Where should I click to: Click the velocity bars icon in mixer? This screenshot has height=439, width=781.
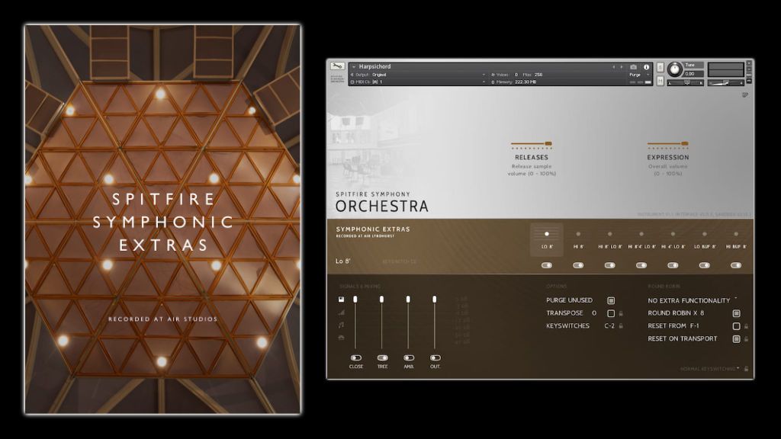(x=341, y=312)
